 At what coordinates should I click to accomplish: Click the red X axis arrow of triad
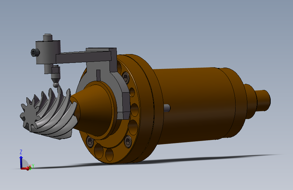pyautogui.click(x=25, y=168)
